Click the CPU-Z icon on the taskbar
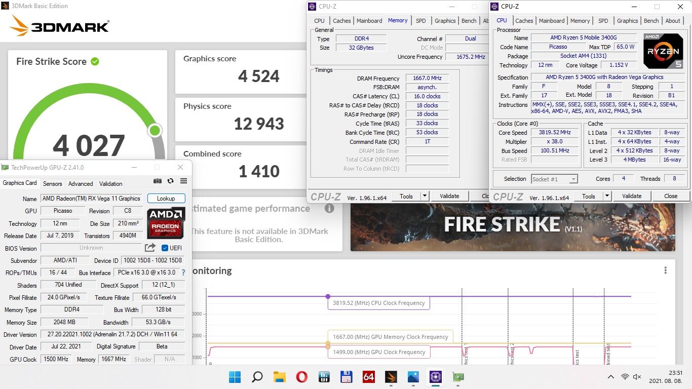This screenshot has width=692, height=389. click(x=435, y=377)
